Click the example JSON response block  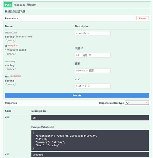pyautogui.click(x=90, y=141)
